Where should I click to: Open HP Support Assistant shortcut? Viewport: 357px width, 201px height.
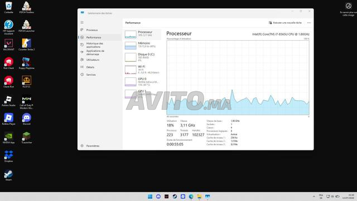click(x=9, y=27)
